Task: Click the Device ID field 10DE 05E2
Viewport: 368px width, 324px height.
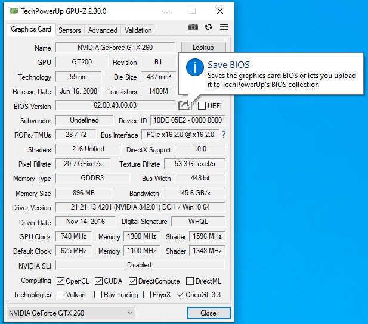Action: point(187,120)
